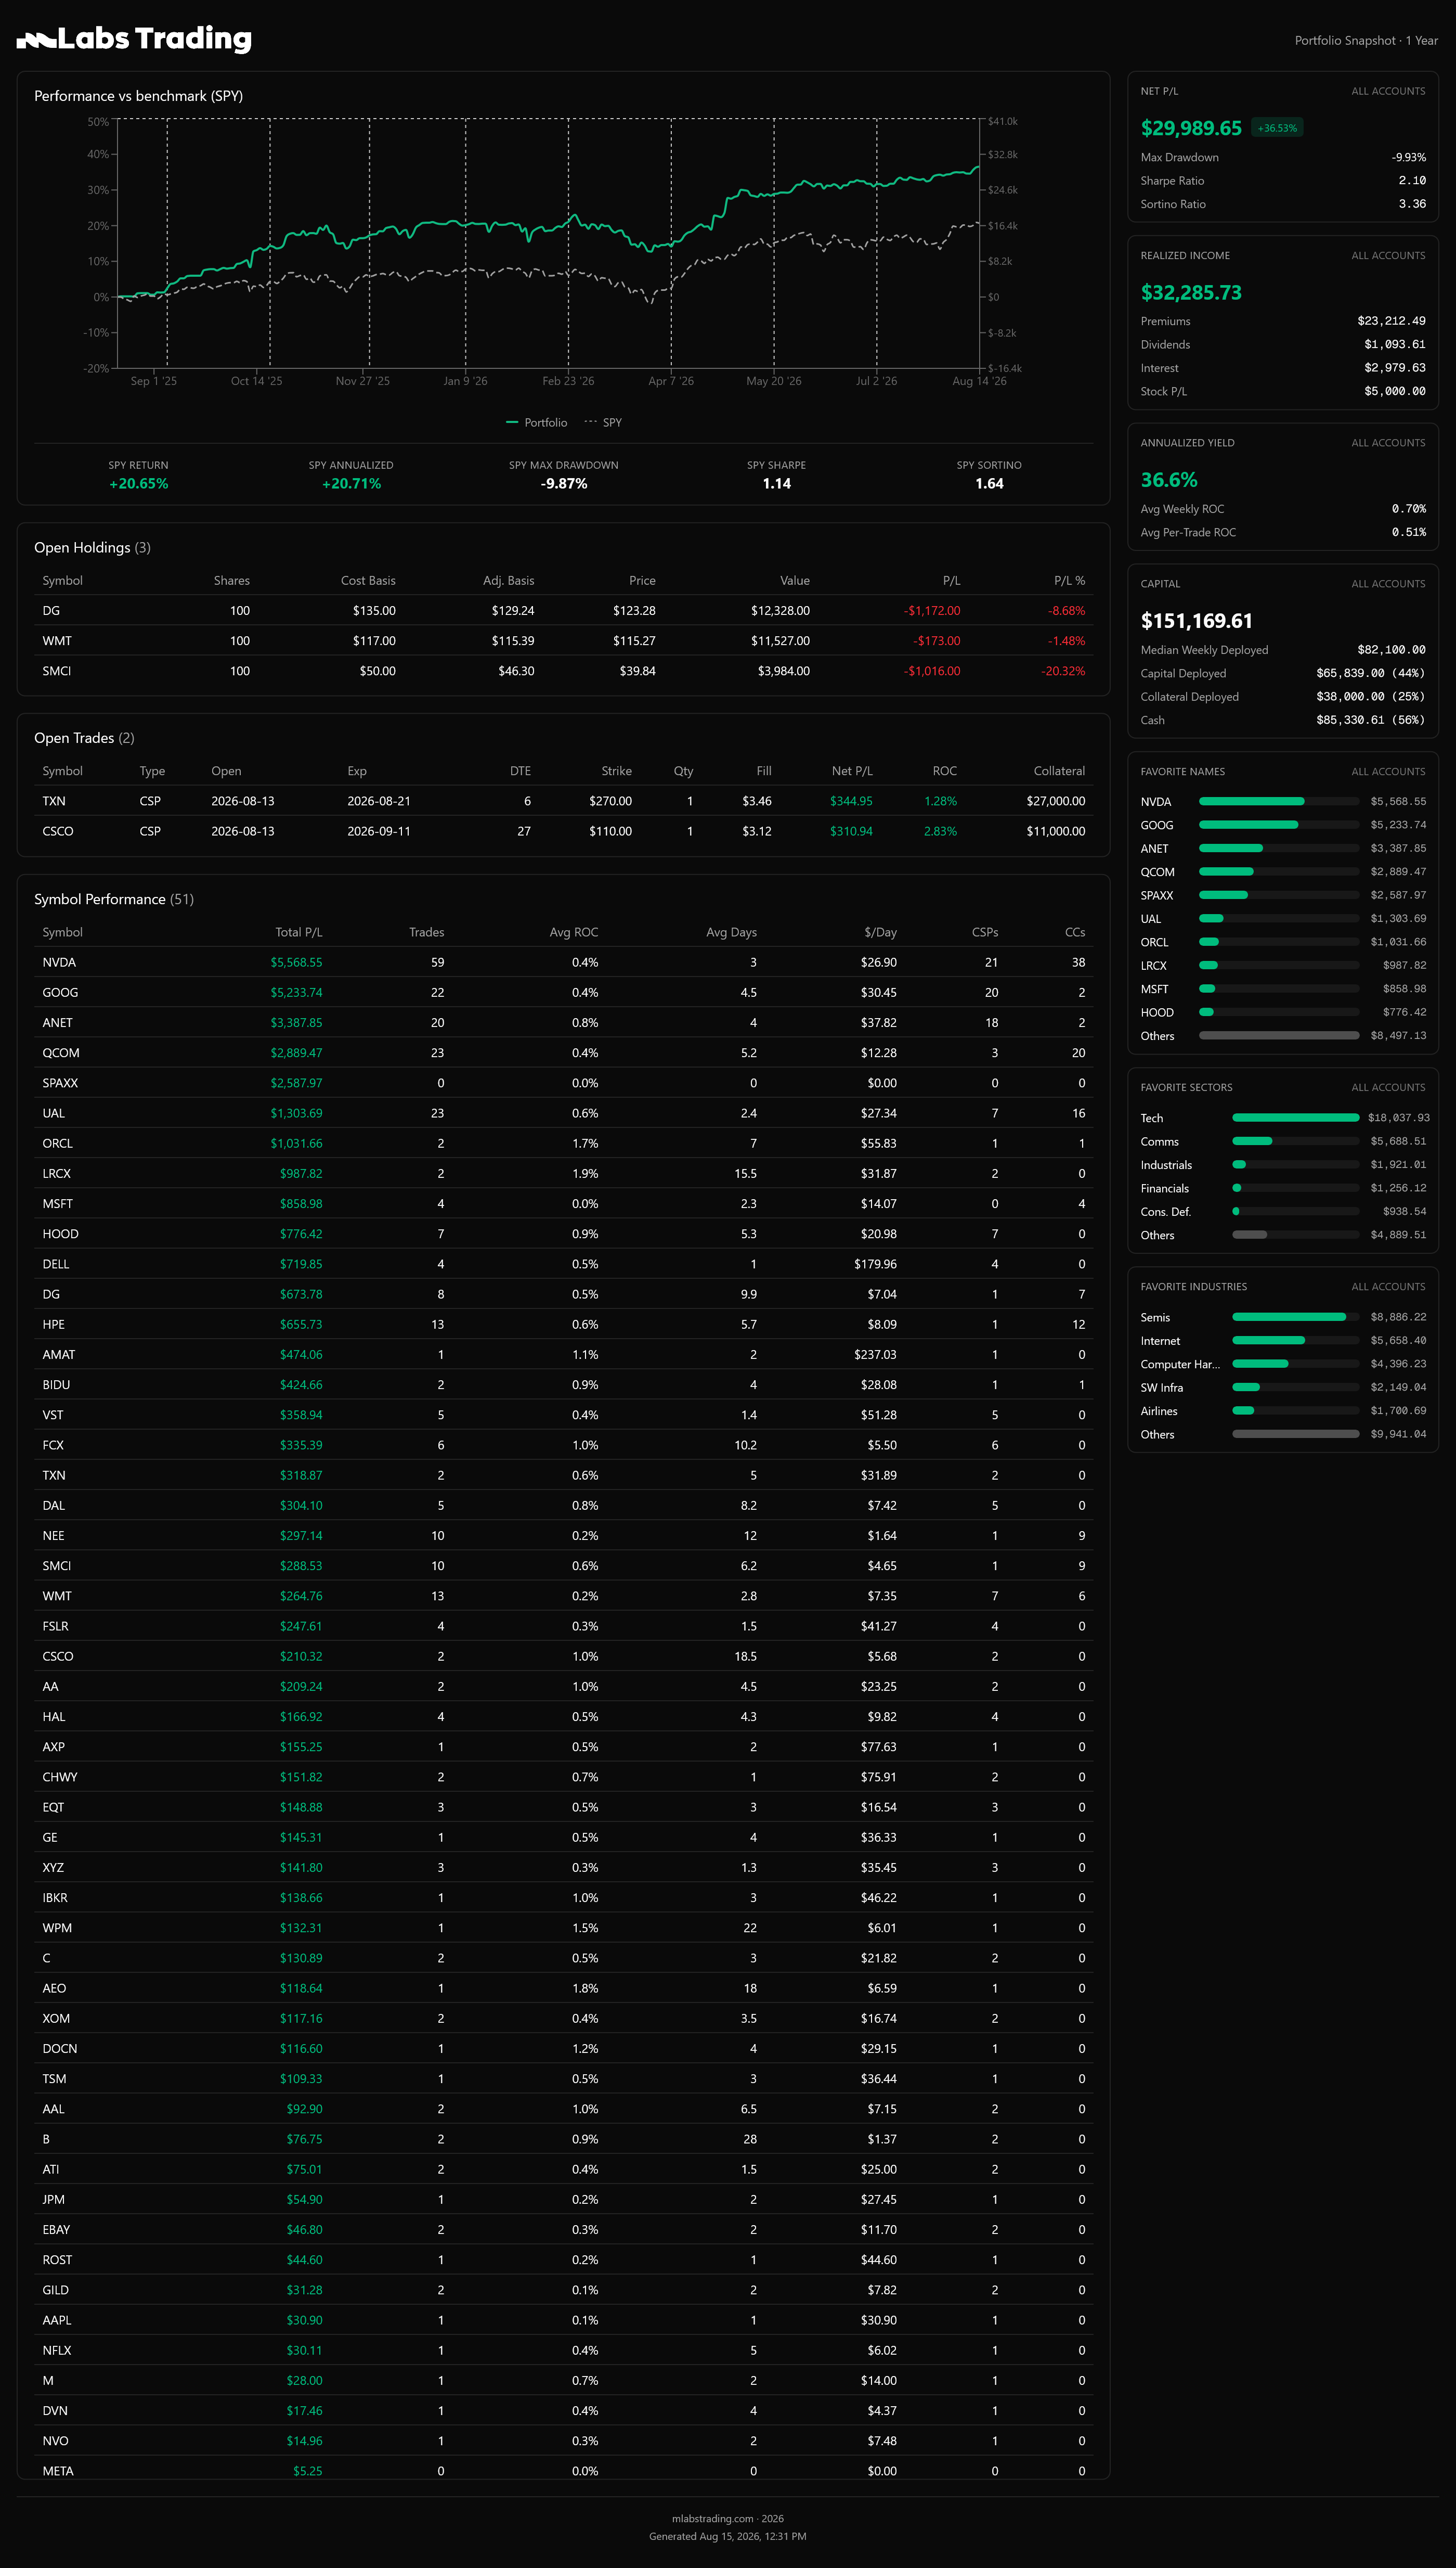The width and height of the screenshot is (1456, 2568).
Task: Click the TXN trade Net P/L $344.95
Action: pyautogui.click(x=851, y=801)
